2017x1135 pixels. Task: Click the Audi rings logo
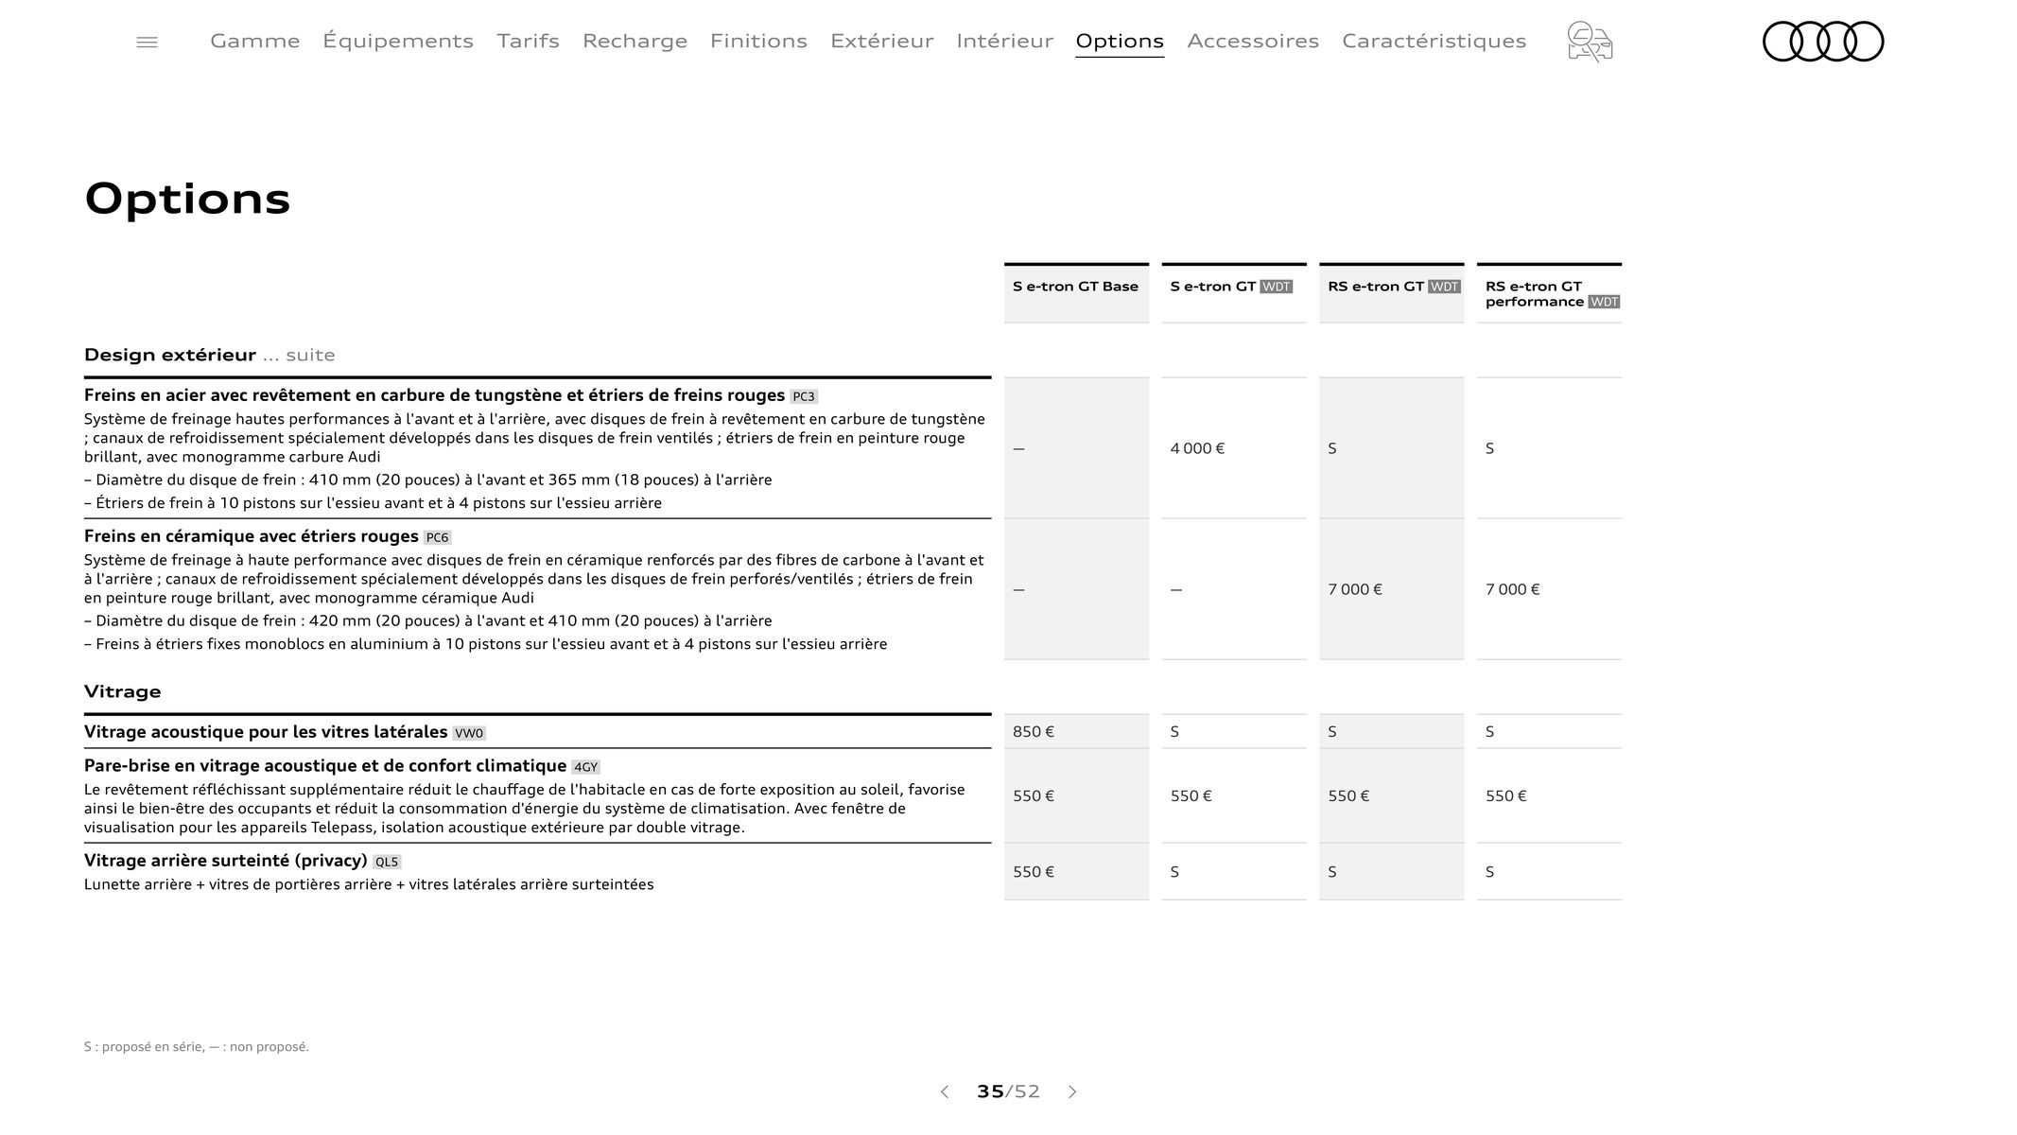coord(1822,42)
